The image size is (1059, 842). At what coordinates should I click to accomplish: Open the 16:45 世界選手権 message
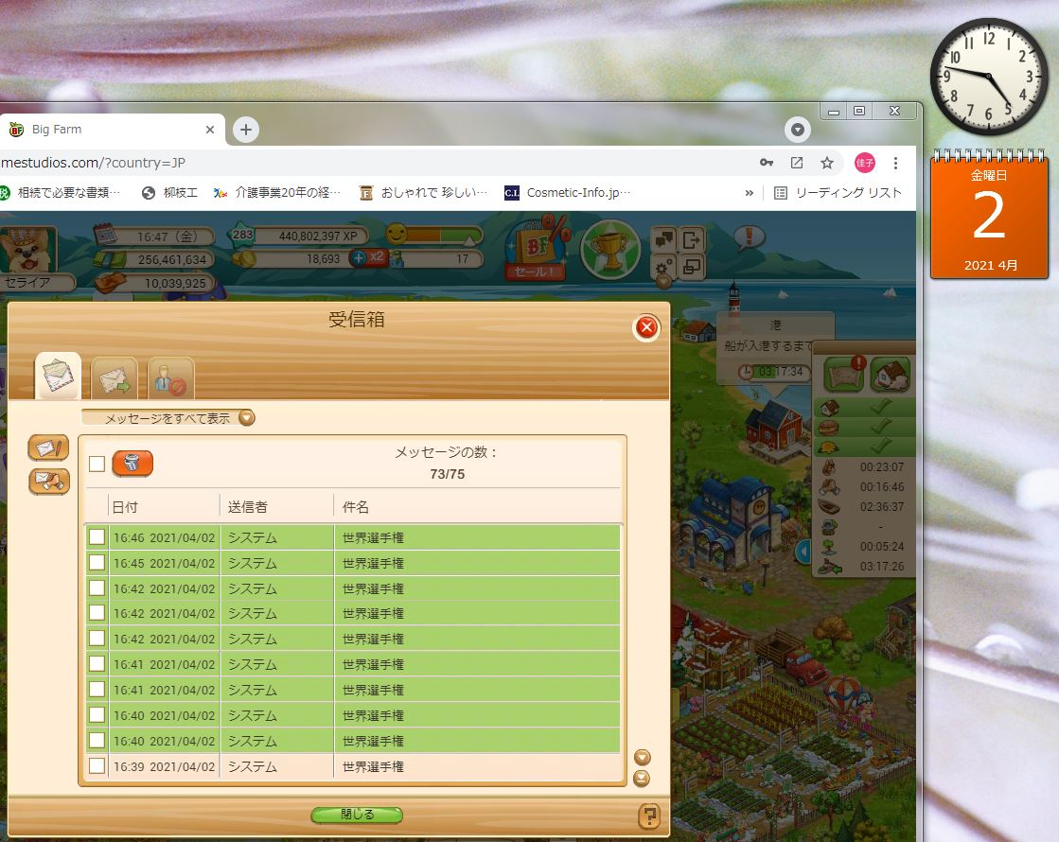tap(353, 563)
